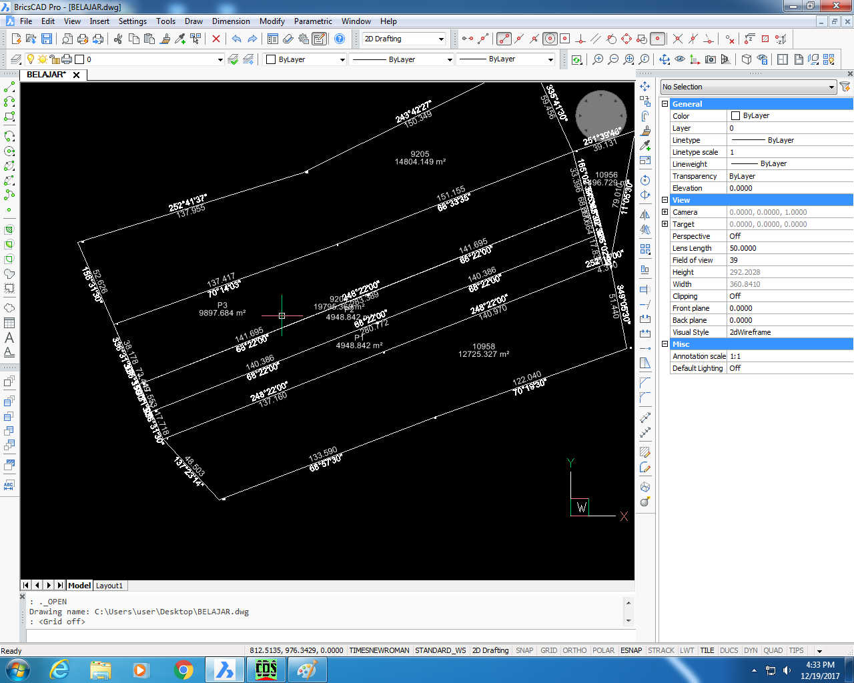Select the Cut icon in standard toolbar

(119, 39)
